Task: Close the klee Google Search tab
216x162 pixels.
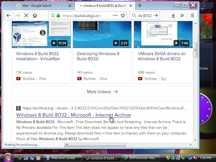Action: point(70,6)
